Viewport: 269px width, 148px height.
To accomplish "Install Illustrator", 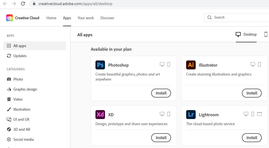I will (x=252, y=93).
